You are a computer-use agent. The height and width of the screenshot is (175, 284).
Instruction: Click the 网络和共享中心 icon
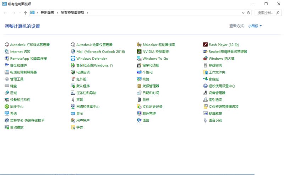73,106
